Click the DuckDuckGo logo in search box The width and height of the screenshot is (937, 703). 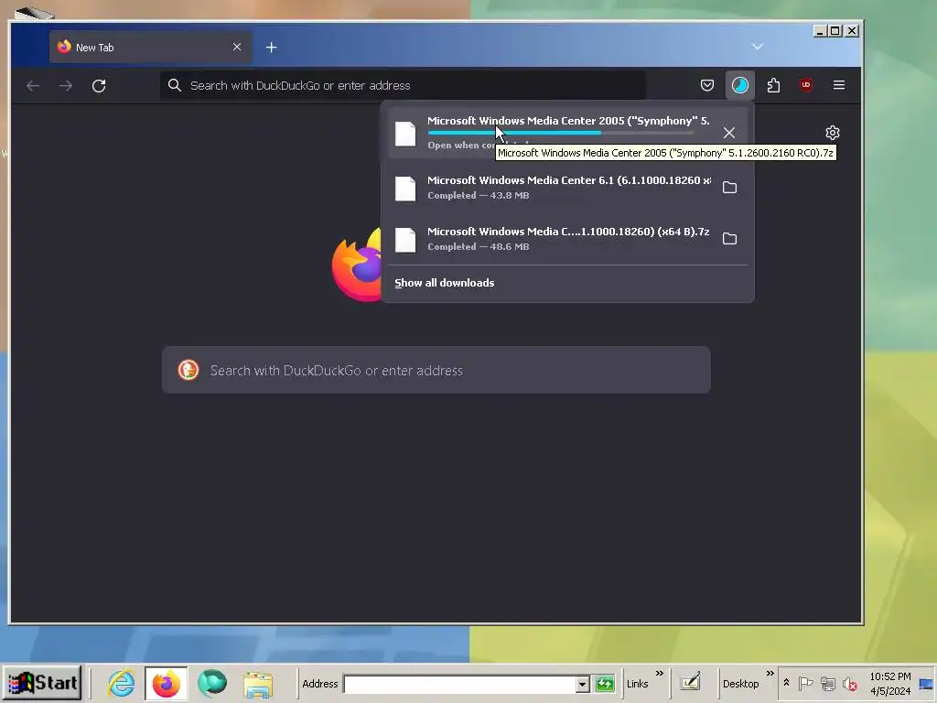pos(188,370)
